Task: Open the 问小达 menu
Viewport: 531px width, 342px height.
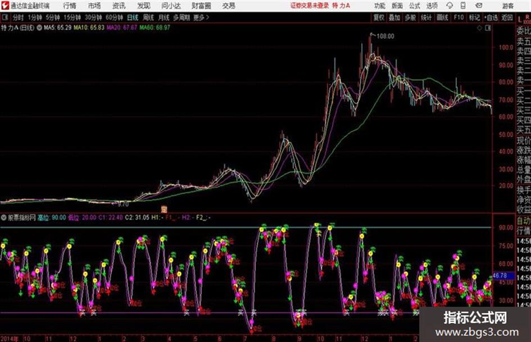Action: click(171, 6)
